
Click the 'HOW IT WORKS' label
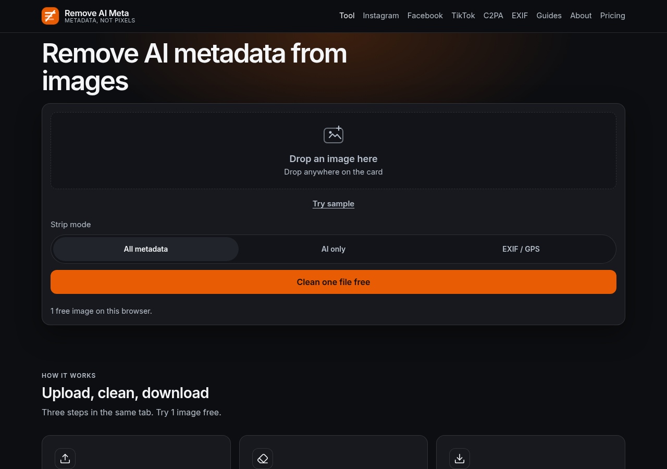(69, 376)
